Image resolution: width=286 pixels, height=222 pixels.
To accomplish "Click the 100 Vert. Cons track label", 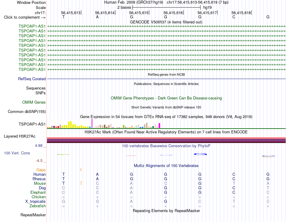I will point(17,153).
